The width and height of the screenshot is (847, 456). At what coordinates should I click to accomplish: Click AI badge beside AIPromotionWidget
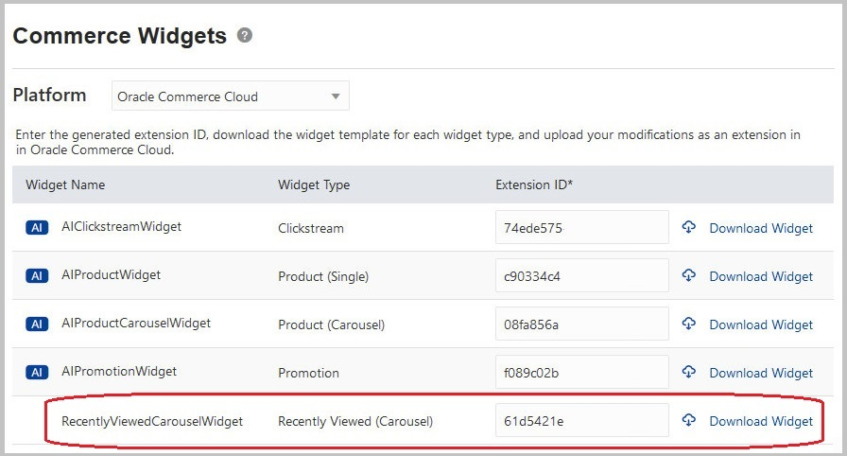37,373
